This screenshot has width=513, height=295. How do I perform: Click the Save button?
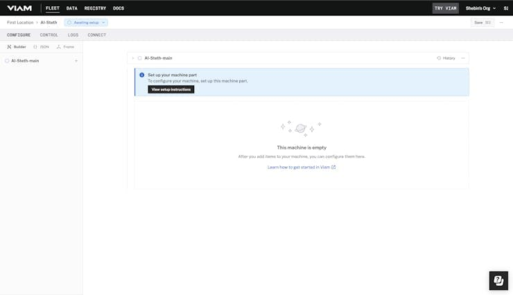(482, 23)
